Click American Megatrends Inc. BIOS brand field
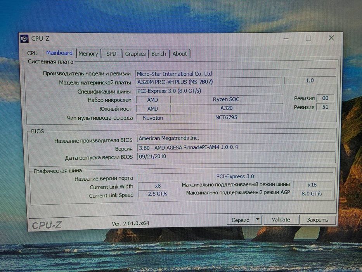This screenshot has height=272, width=362. point(236,138)
